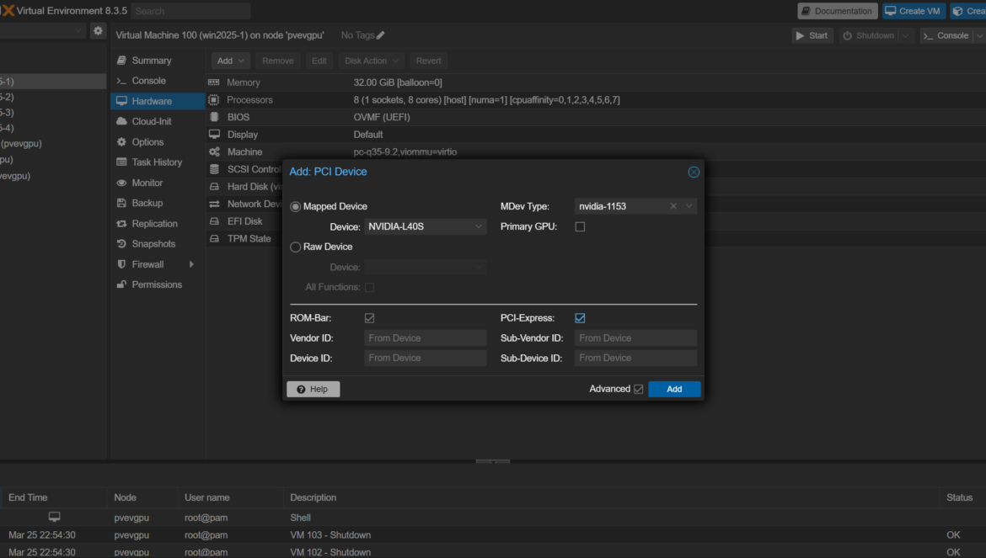Click the Shutdown button
Viewport: 986px width, 558px height.
869,36
